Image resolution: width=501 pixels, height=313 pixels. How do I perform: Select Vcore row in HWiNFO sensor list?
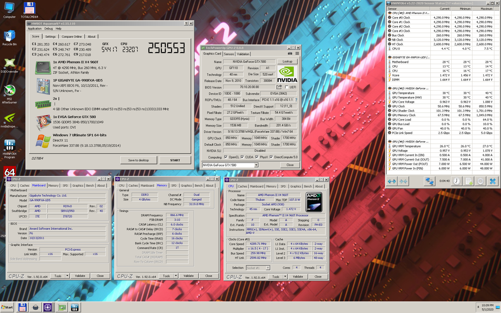click(x=440, y=75)
